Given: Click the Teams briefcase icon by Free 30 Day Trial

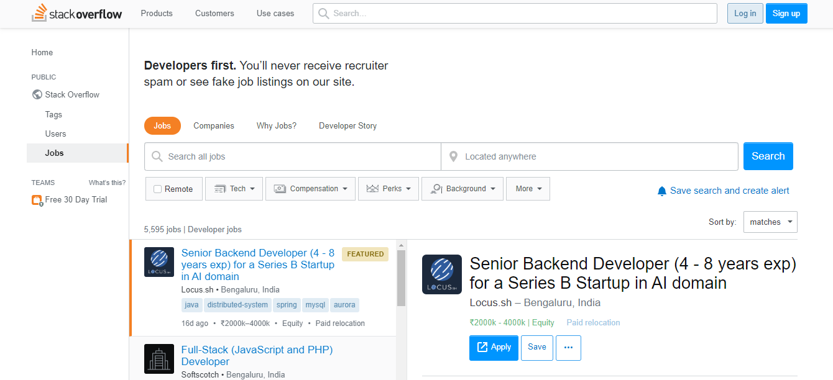Looking at the screenshot, I should click(37, 200).
